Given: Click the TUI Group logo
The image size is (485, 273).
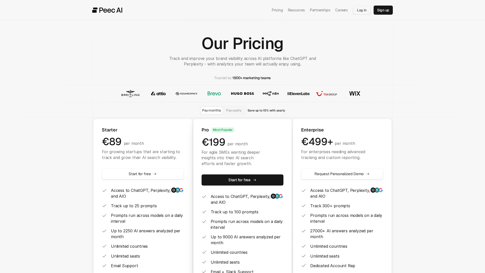Looking at the screenshot, I should pyautogui.click(x=327, y=94).
